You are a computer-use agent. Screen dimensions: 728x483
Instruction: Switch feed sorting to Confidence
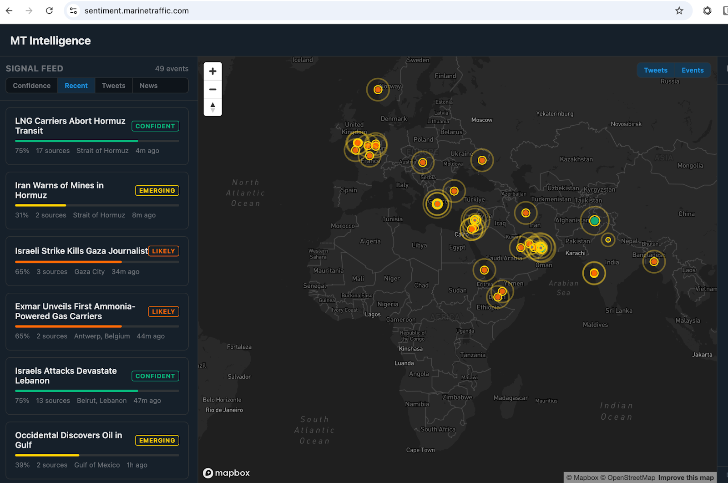point(31,85)
